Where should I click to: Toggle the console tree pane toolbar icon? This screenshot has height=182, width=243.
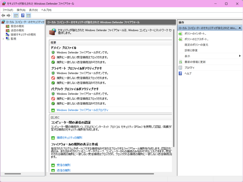16,15
